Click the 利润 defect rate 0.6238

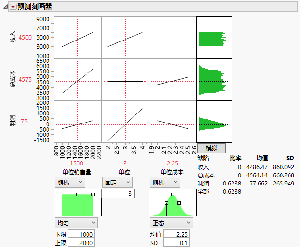pyautogui.click(x=232, y=184)
